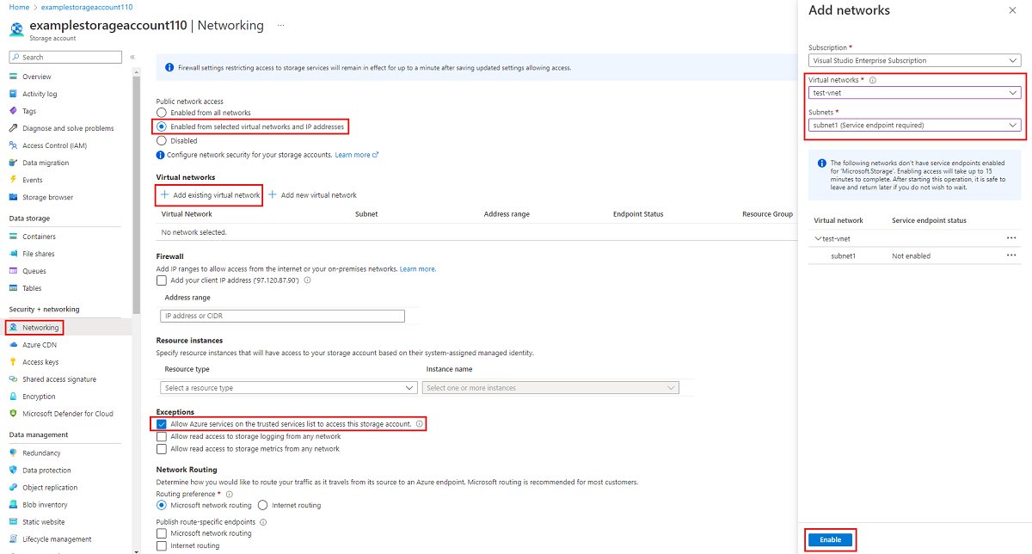
Task: Check Allow read access to storage logging
Action: 161,436
